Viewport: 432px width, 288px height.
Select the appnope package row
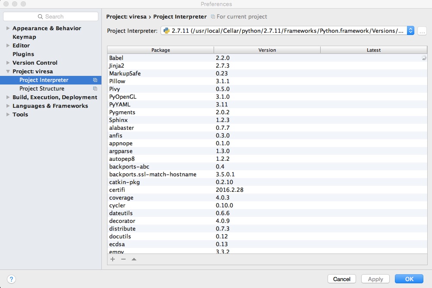click(267, 143)
